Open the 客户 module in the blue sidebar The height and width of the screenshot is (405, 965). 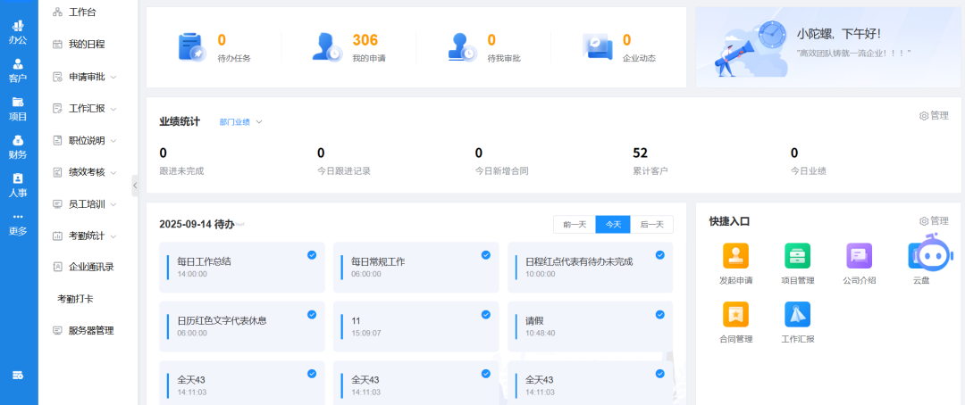[18, 70]
